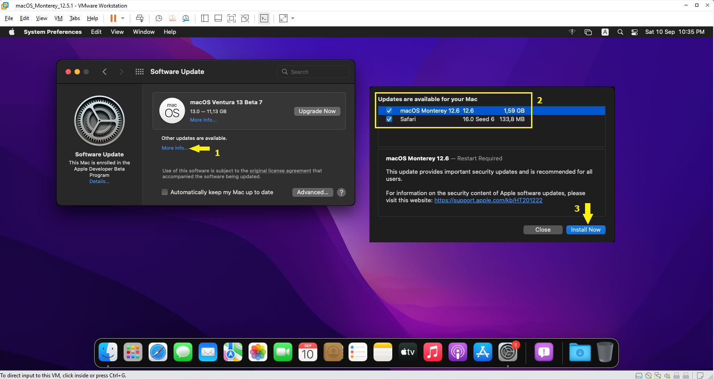Open Control Center in menu bar

point(635,32)
